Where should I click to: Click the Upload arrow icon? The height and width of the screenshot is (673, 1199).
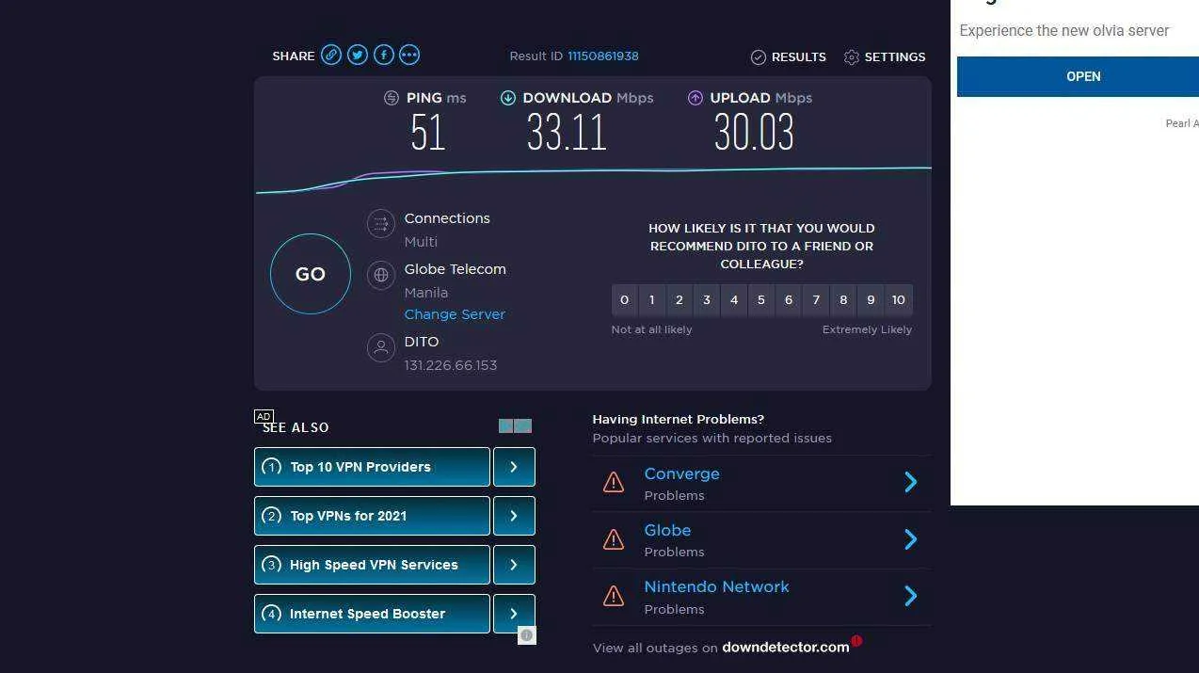pyautogui.click(x=695, y=98)
